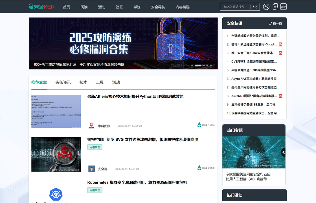
Task: Click the reader icon next to 阅读 16063
Action: [199, 125]
